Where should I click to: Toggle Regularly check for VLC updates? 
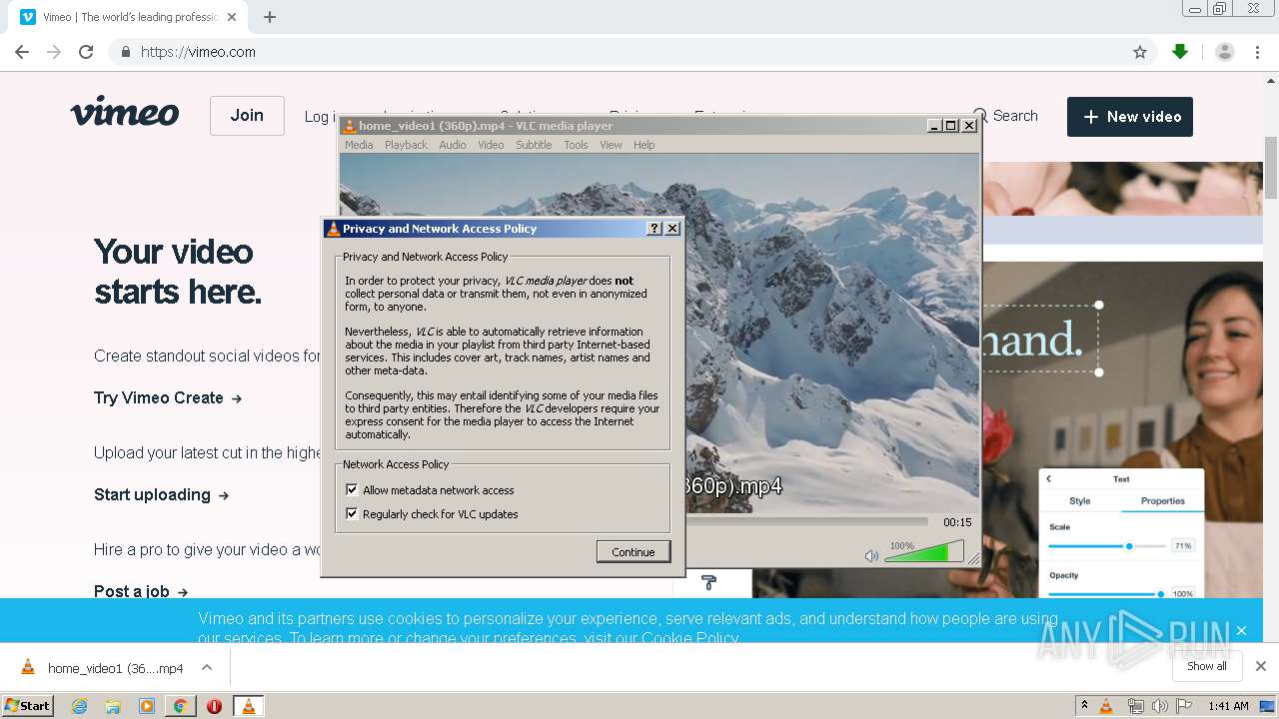tap(352, 514)
